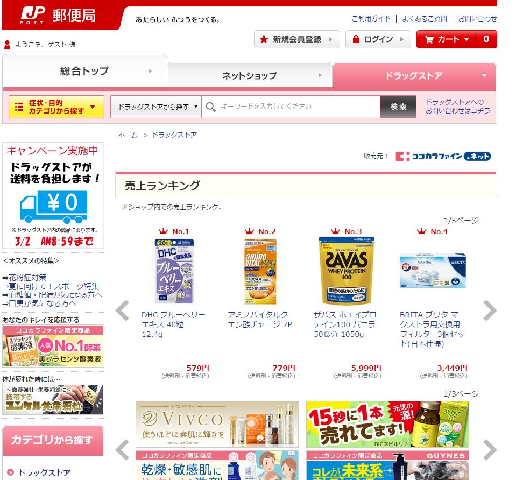Click the red star 新規会員登録 button
The height and width of the screenshot is (480, 516).
click(x=296, y=39)
